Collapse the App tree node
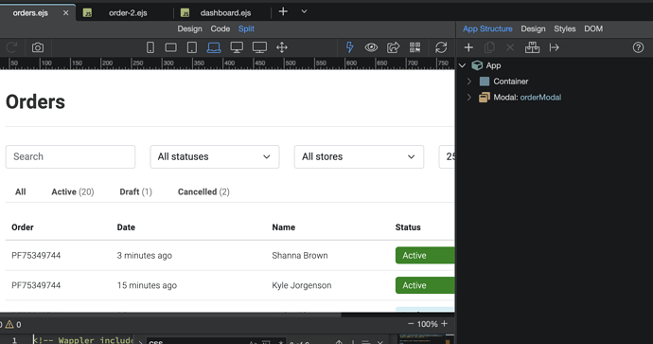The height and width of the screenshot is (344, 653). (462, 65)
